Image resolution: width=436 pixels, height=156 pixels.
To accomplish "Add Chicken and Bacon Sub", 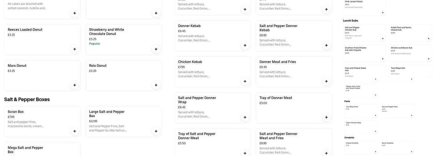I will tap(429, 59).
